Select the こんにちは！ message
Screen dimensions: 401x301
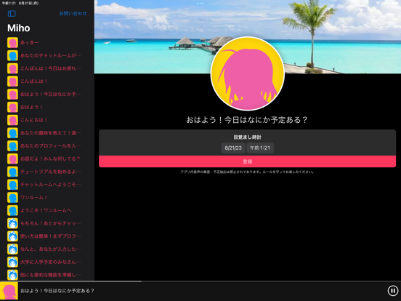click(47, 120)
